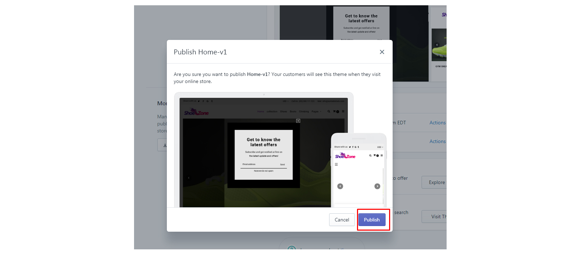Open USD currency dropdown in mobile preview
Image resolution: width=581 pixels, height=255 pixels.
click(380, 147)
